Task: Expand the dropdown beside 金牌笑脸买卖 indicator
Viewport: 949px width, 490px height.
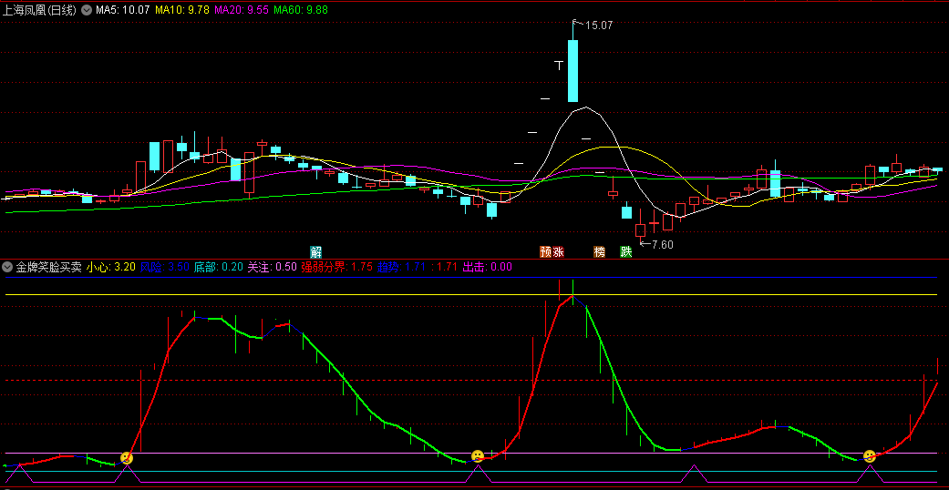Action: [x=8, y=267]
